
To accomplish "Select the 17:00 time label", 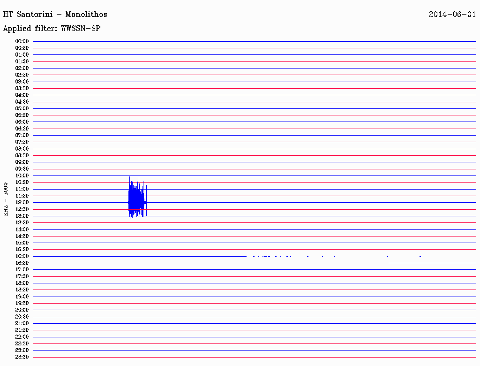I will (x=22, y=270).
